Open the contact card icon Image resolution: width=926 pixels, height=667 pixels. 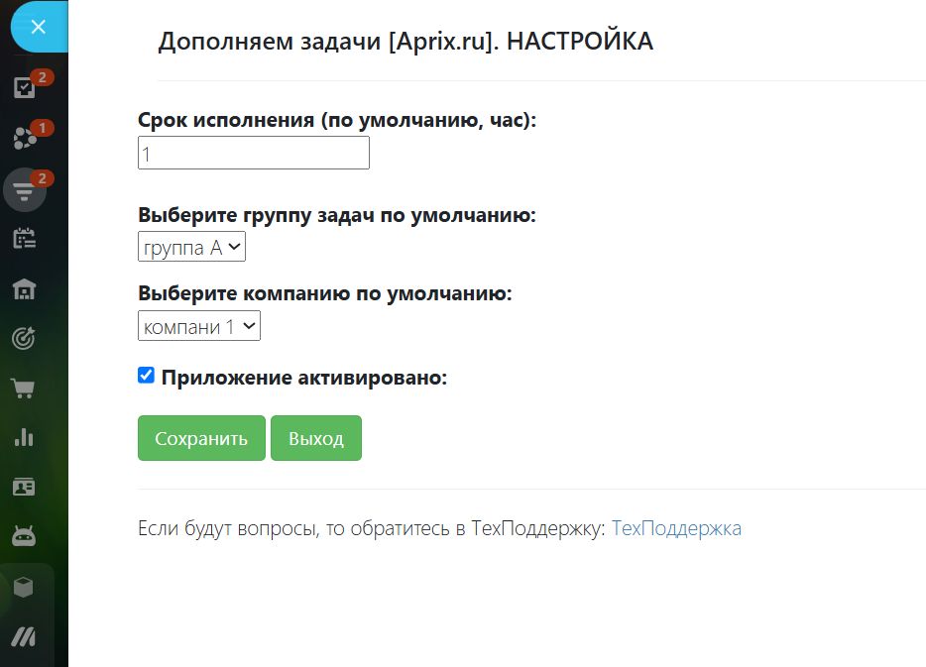click(25, 487)
